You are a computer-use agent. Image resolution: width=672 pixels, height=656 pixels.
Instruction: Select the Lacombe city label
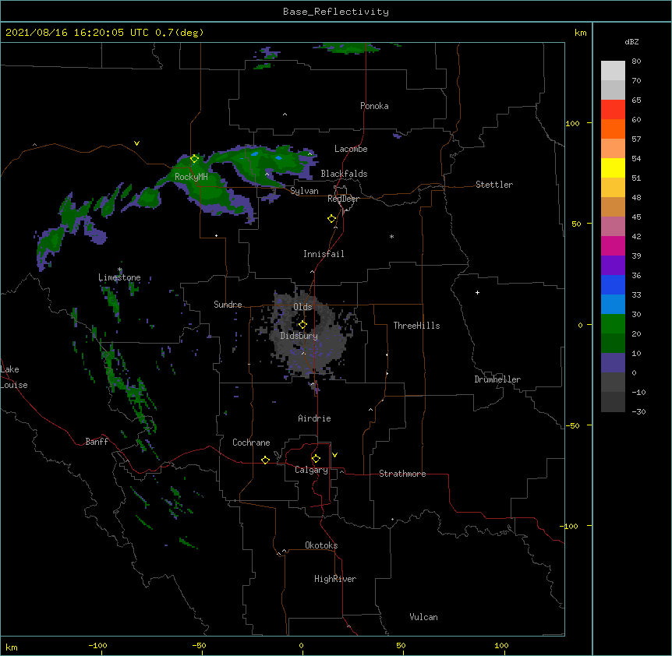[x=351, y=149]
